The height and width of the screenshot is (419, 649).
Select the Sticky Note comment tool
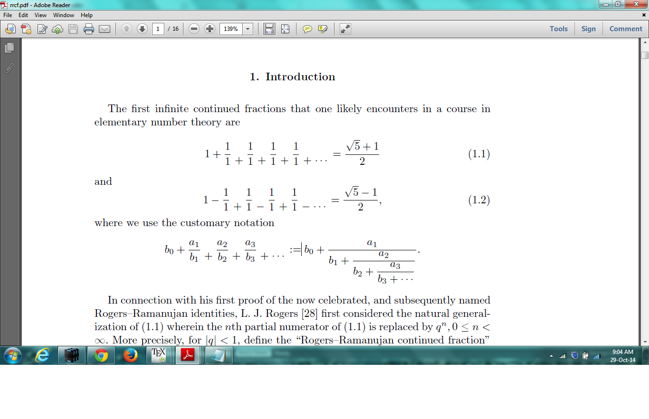click(307, 29)
